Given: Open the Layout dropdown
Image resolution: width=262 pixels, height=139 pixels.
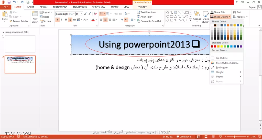Looking at the screenshot, I should pyautogui.click(x=46, y=12).
